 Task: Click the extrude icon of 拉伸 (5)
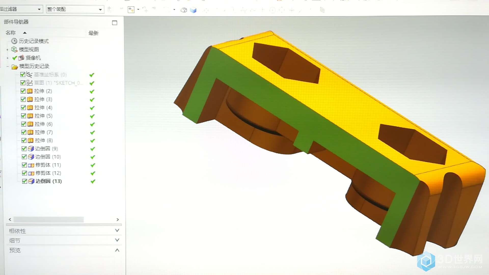30,116
